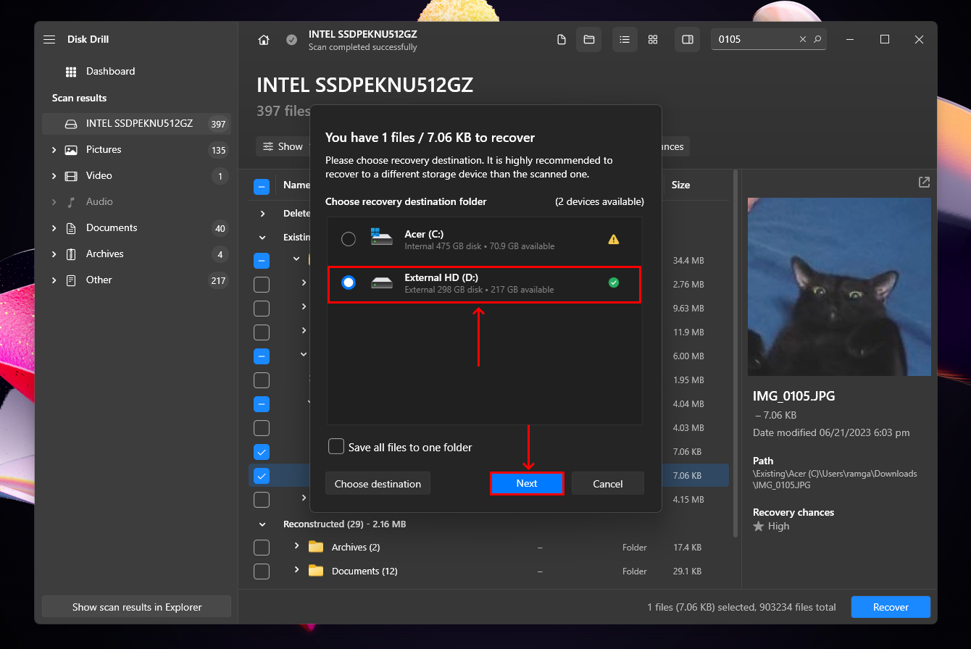Select External HD (D:) radio button

(x=349, y=282)
